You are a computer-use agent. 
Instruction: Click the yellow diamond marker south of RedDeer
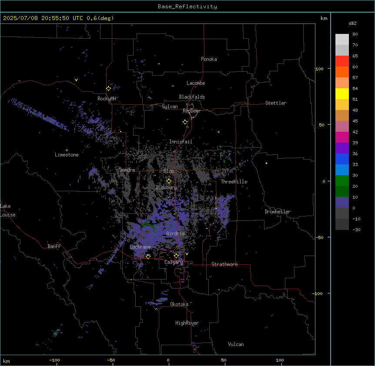pos(185,122)
